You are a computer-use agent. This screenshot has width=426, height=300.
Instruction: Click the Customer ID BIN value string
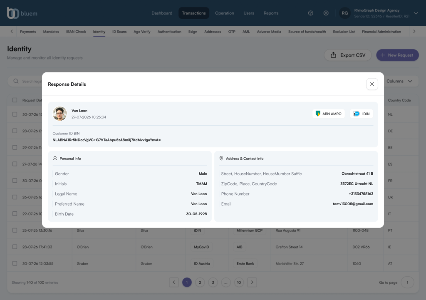[106, 140]
